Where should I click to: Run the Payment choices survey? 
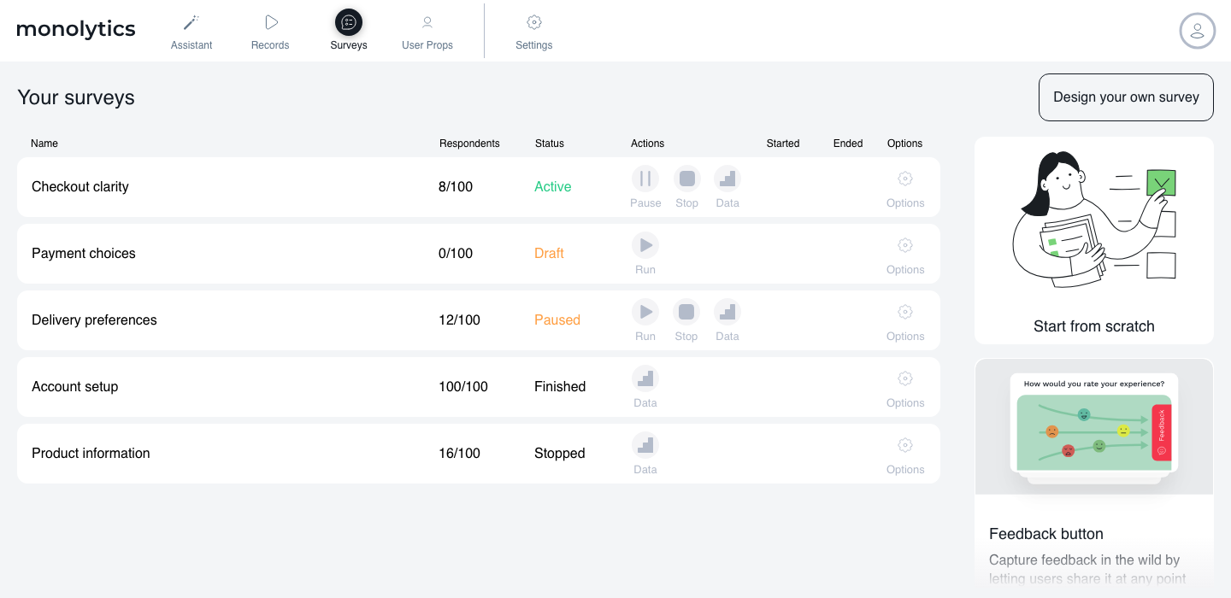[645, 245]
